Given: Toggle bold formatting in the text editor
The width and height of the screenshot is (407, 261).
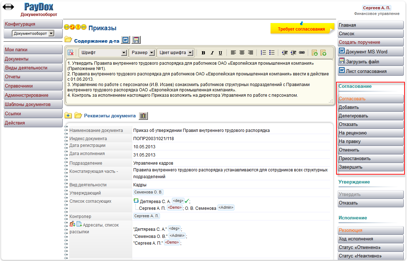Looking at the screenshot, I should coord(203,52).
